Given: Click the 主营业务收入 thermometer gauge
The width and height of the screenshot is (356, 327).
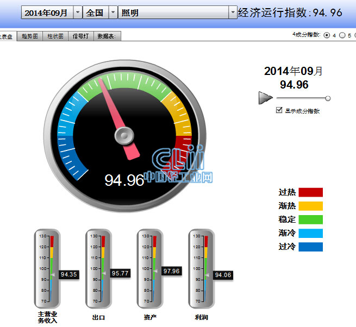Looking at the screenshot, I should click(47, 268).
